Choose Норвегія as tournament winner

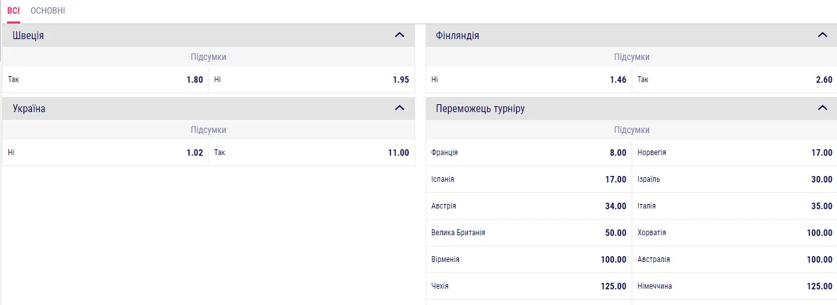pos(735,153)
